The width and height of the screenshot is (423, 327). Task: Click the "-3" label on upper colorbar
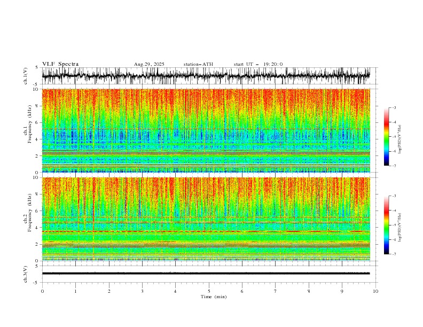pos(394,107)
